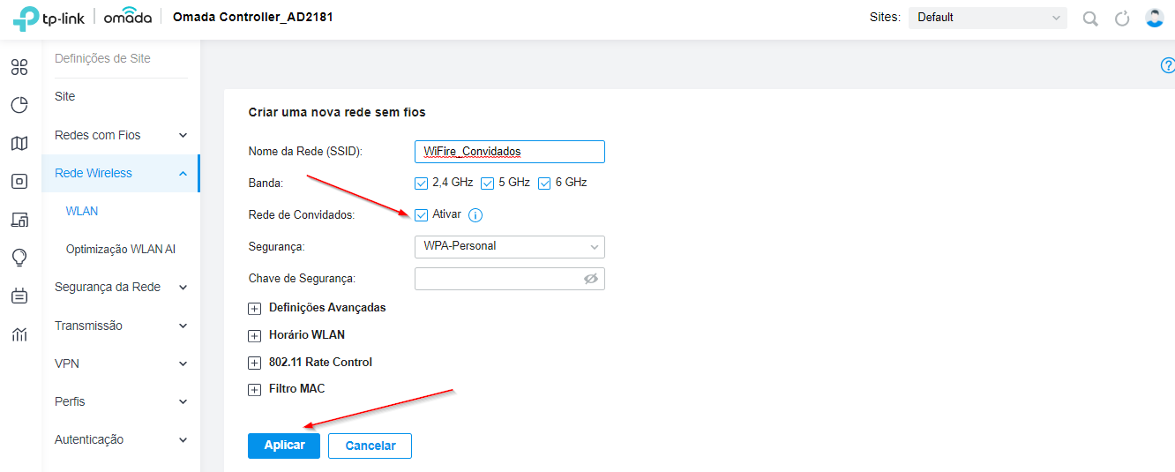Show the security key via eye icon

[x=591, y=279]
